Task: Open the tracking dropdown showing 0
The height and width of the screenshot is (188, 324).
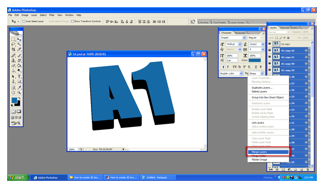Action: (263, 49)
